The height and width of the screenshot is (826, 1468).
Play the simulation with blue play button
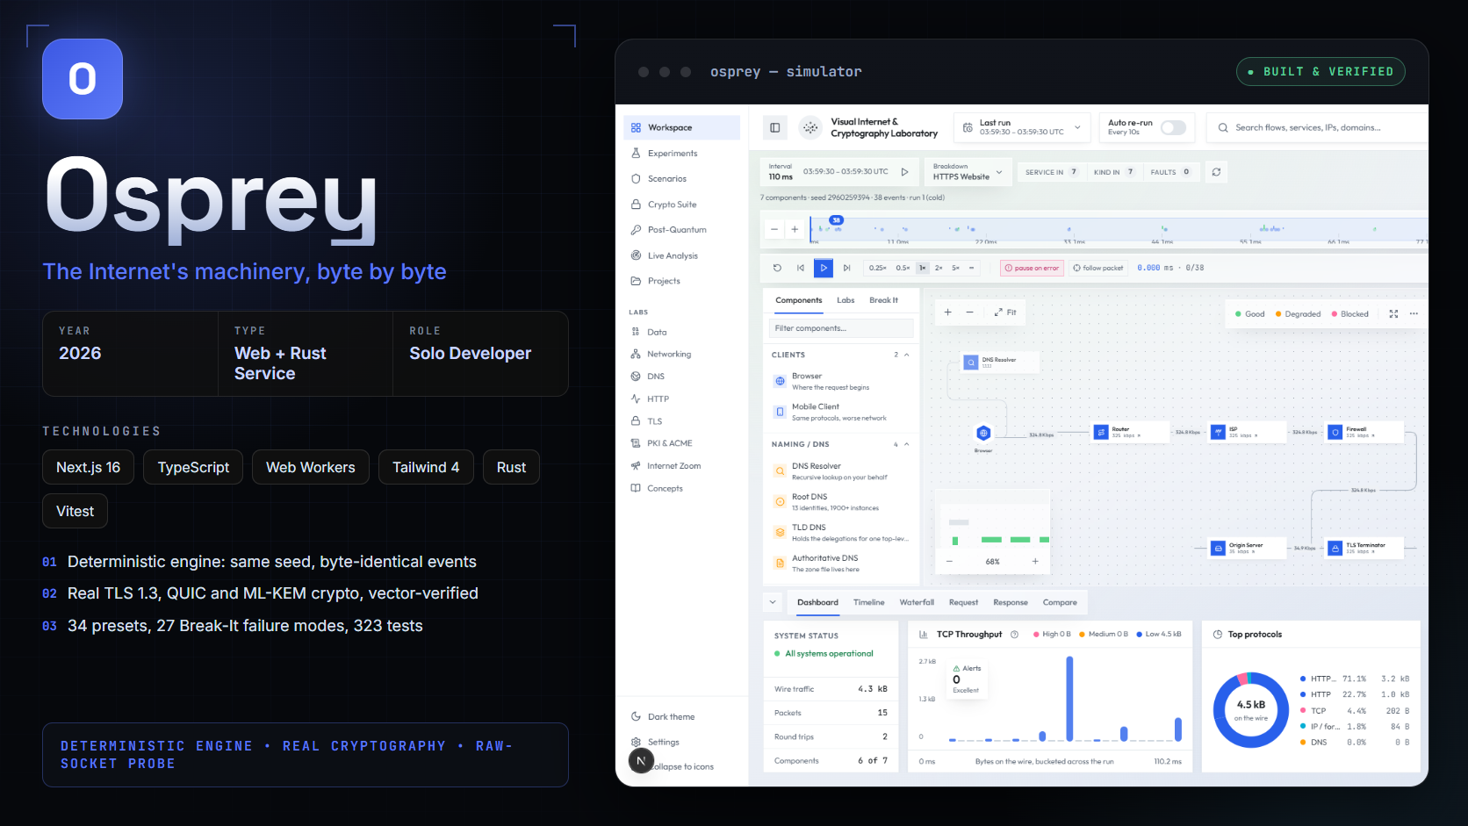[x=824, y=268]
